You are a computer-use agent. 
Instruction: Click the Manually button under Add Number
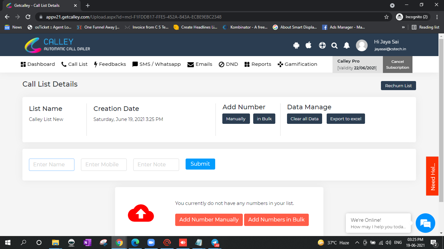point(236,119)
